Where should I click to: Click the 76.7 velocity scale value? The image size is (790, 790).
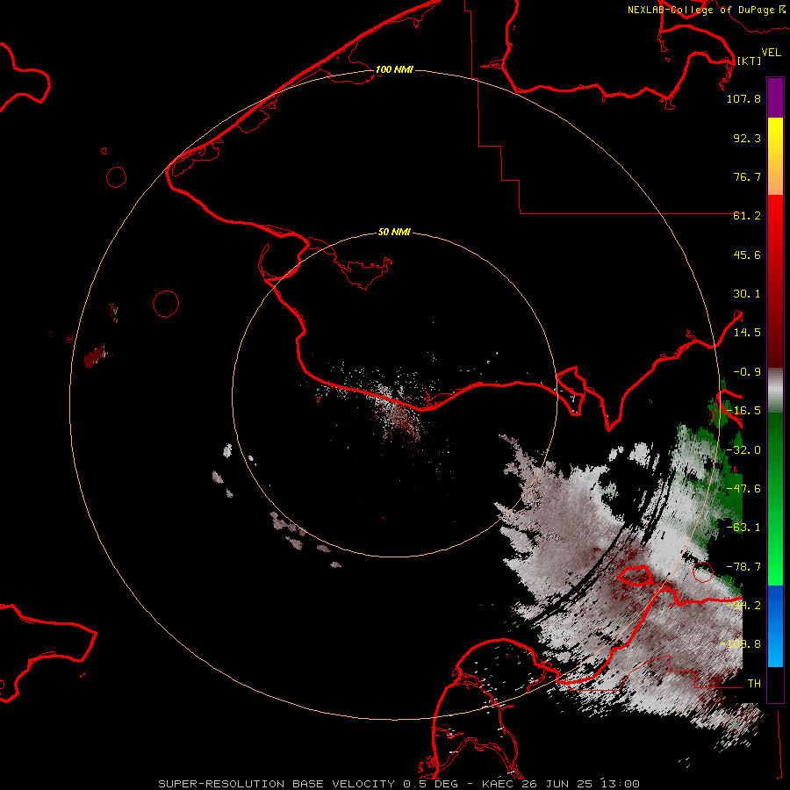click(747, 176)
